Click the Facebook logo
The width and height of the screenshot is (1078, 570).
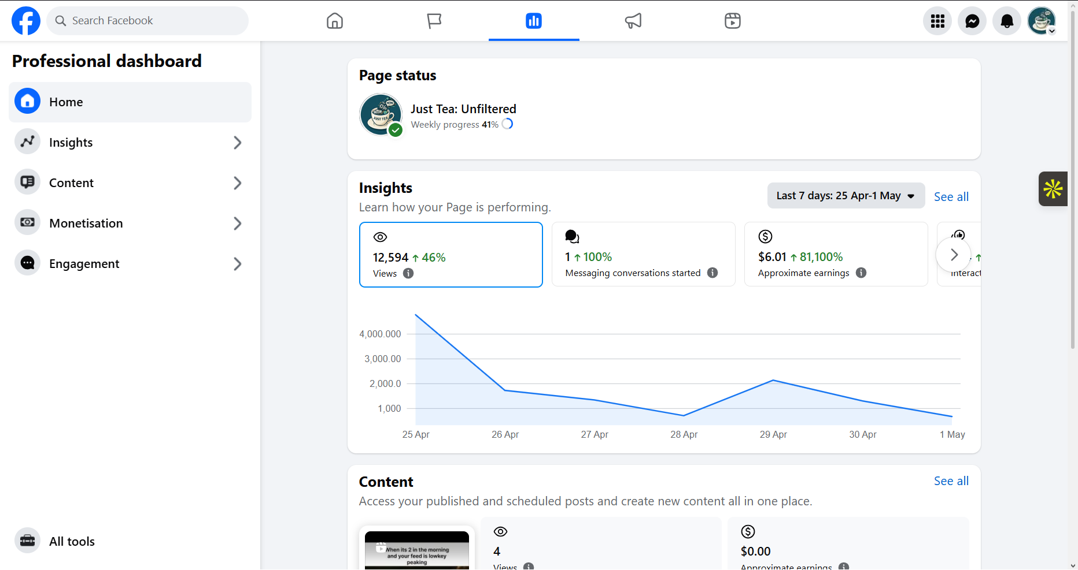pyautogui.click(x=26, y=21)
